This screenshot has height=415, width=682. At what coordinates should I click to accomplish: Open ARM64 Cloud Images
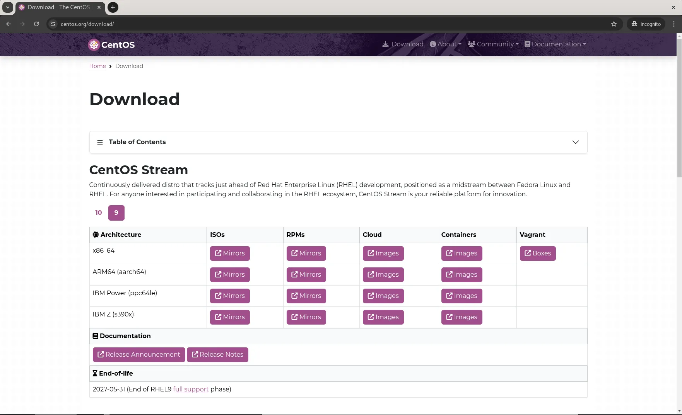(x=383, y=275)
